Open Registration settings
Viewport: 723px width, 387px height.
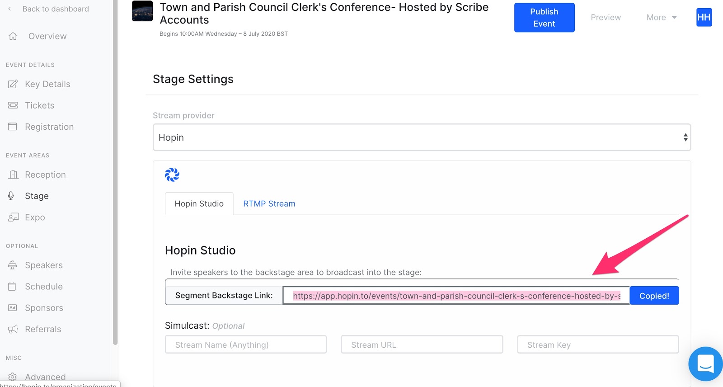click(49, 127)
